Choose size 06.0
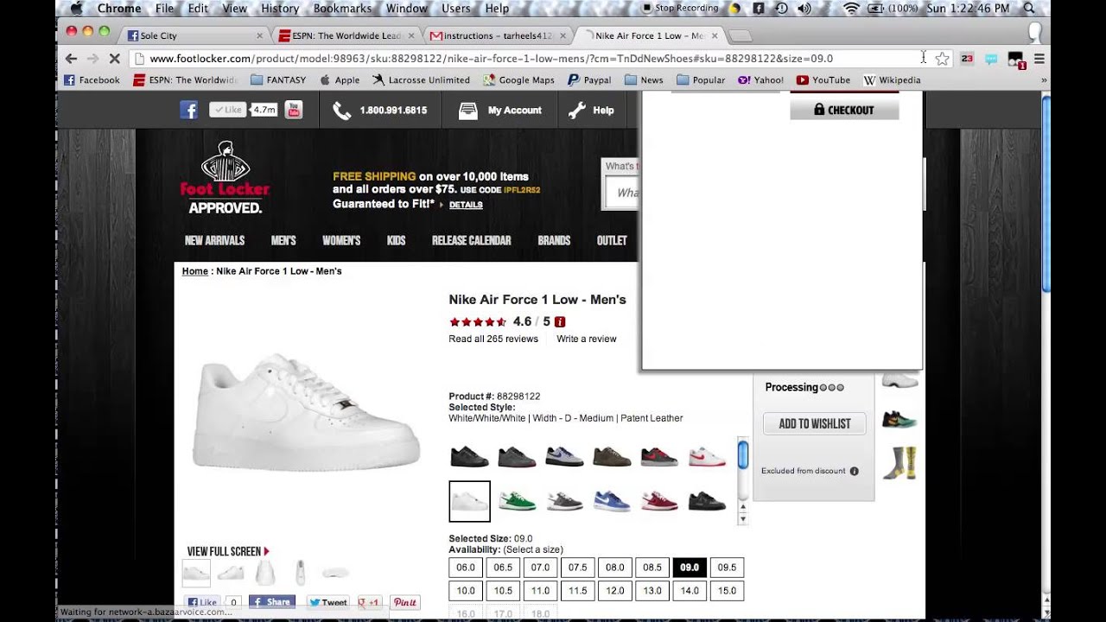Viewport: 1106px width, 622px height. 466,568
